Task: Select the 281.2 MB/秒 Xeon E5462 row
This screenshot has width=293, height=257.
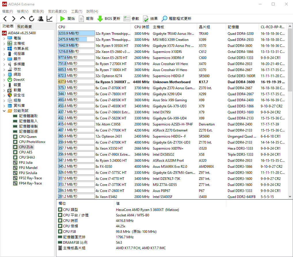Action: (x=172, y=197)
